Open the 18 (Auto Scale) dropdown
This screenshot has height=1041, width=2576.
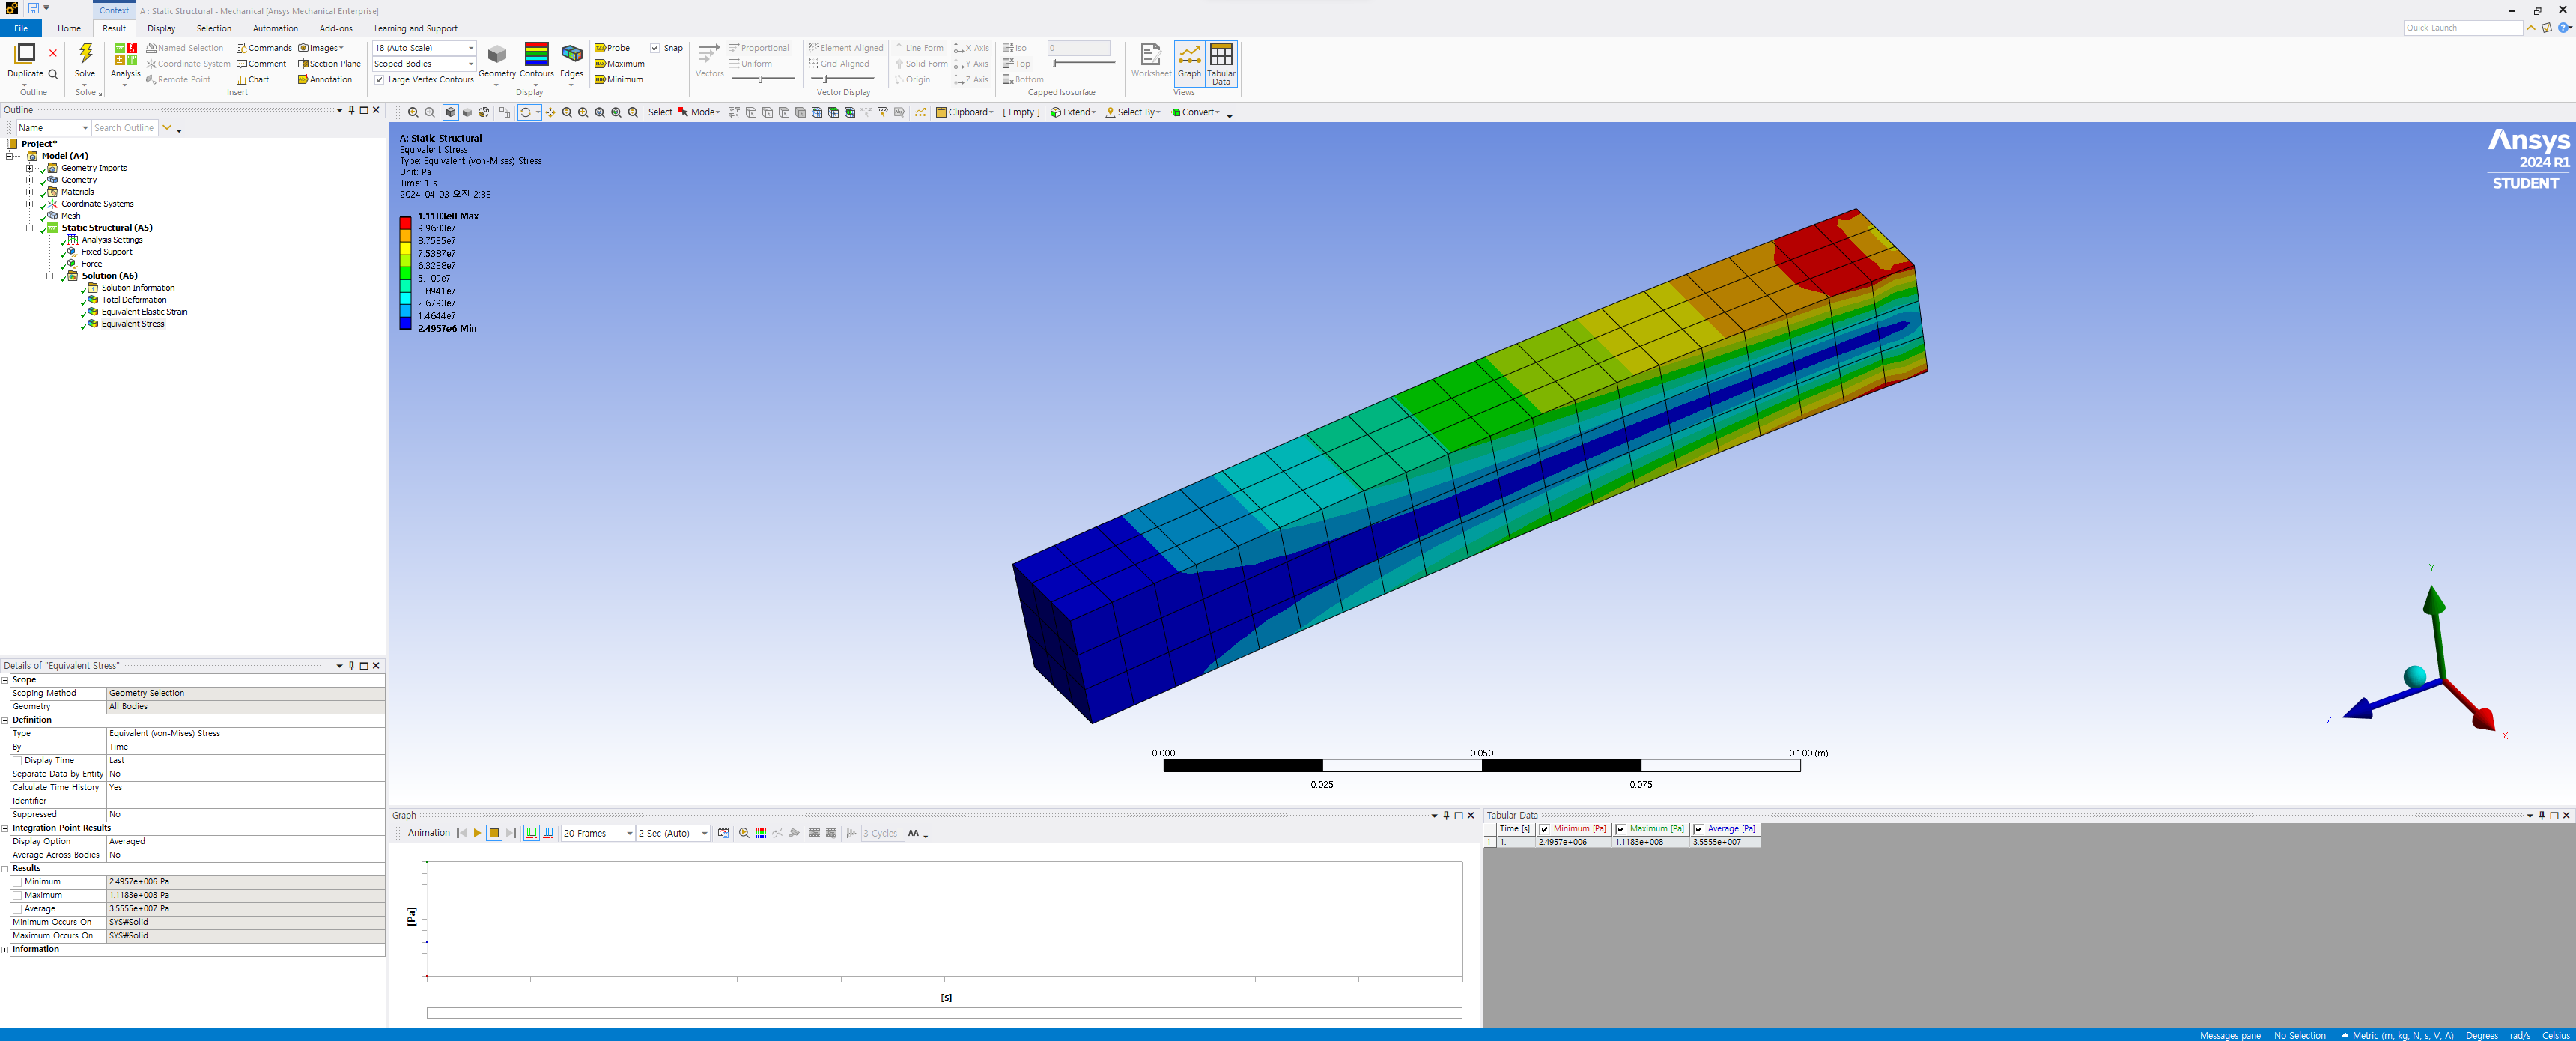click(x=424, y=48)
